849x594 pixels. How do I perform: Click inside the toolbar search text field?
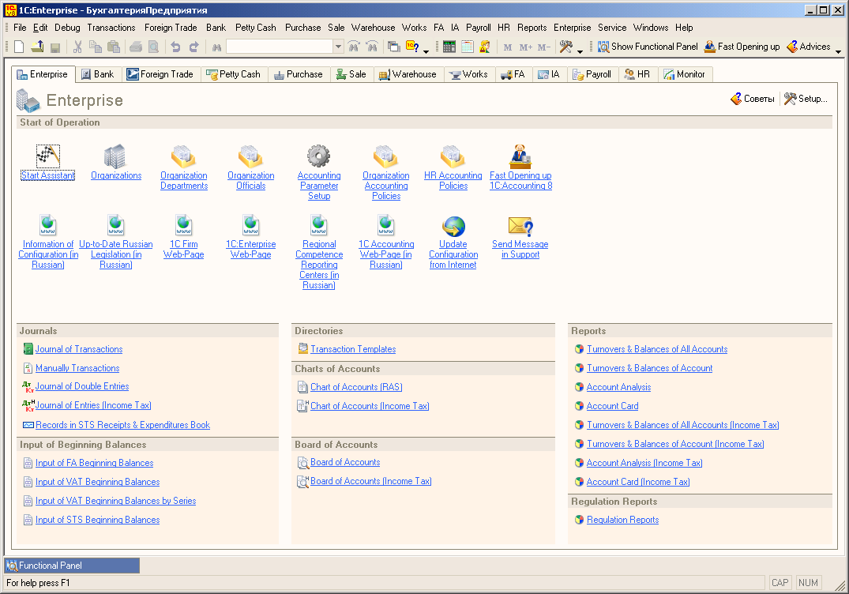pyautogui.click(x=280, y=47)
